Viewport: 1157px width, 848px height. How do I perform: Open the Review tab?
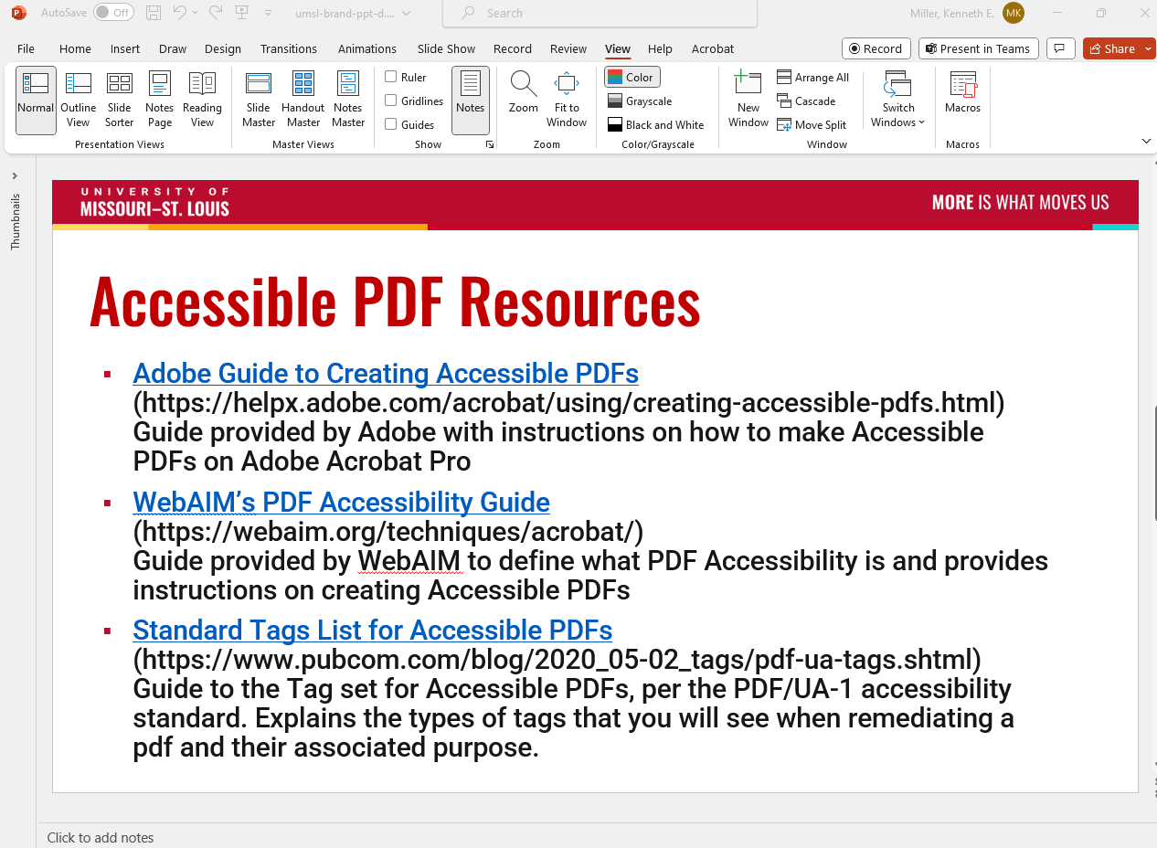(568, 48)
